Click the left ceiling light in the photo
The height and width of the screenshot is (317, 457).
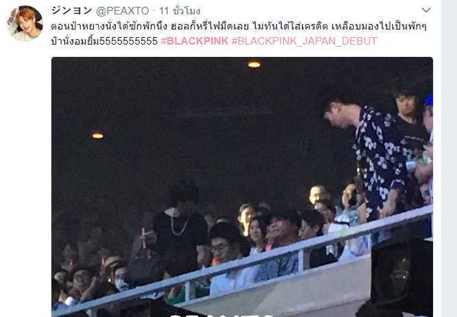click(98, 135)
